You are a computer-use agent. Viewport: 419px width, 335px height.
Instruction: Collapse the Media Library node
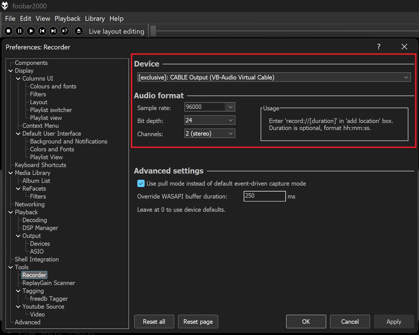pos(11,173)
